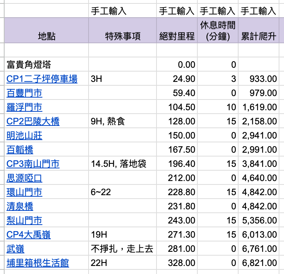Select the 2,941.00 climb cell
284x274 pixels.
point(259,135)
